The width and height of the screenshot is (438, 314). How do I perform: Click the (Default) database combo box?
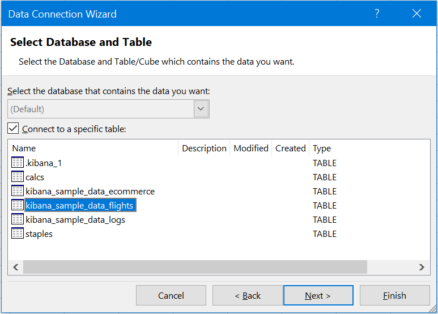(108, 109)
